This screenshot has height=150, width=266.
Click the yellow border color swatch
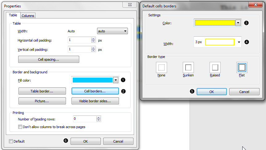(214, 23)
